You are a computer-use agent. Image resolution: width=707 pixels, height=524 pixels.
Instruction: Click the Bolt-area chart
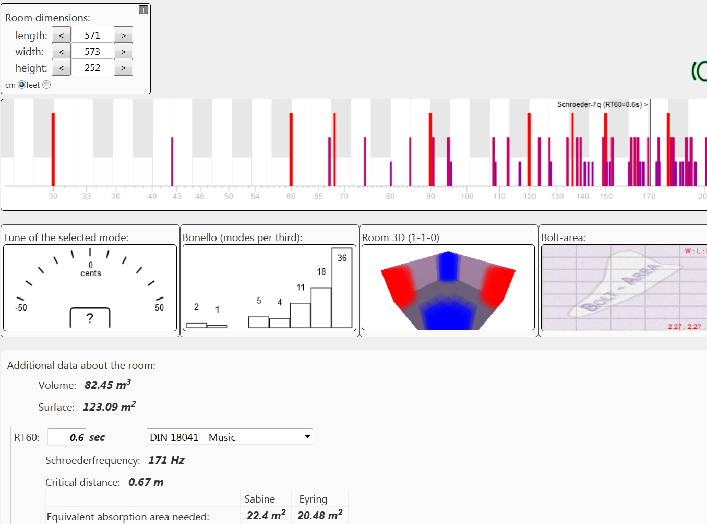point(624,288)
